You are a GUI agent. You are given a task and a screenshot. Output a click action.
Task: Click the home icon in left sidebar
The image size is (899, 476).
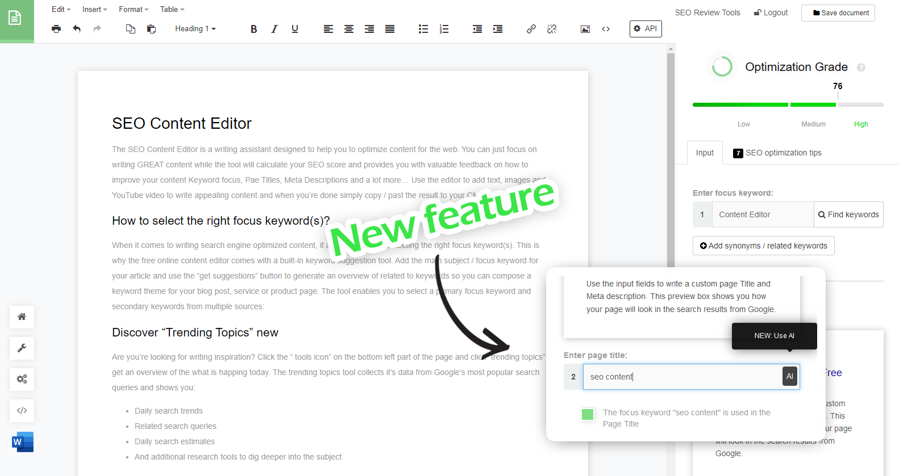[x=22, y=317]
